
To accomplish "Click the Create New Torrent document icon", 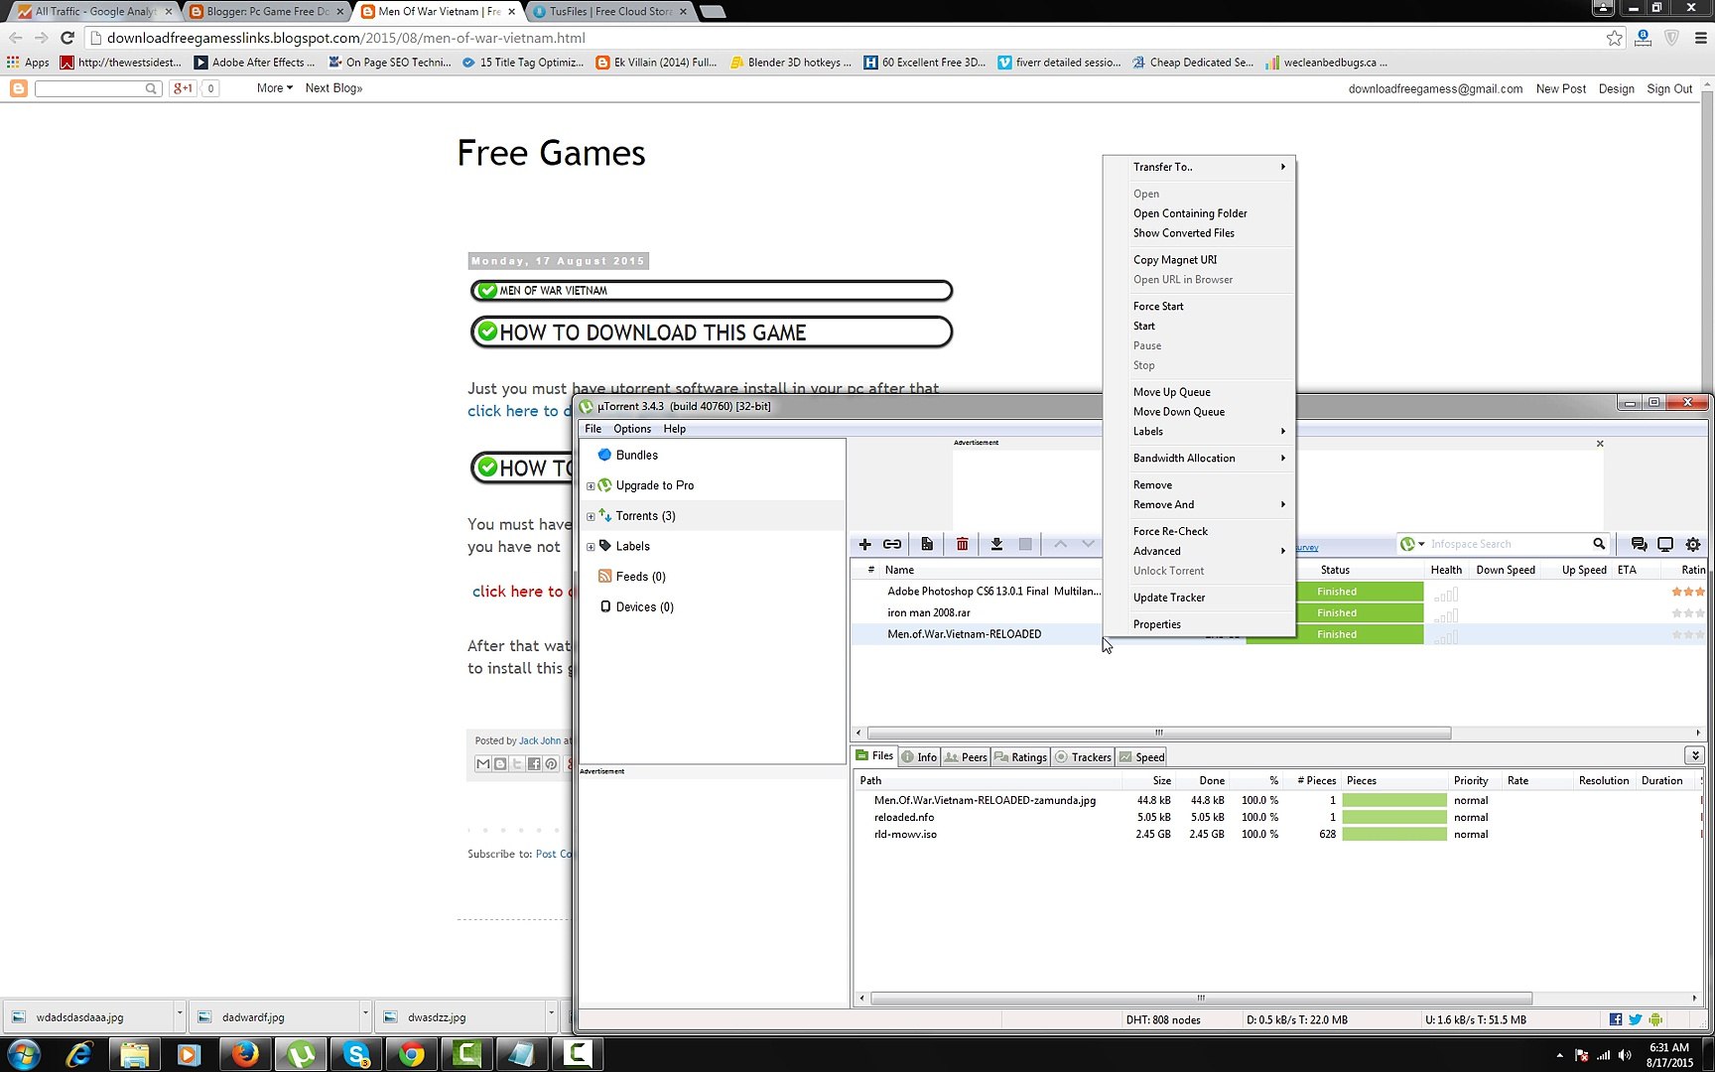I will click(927, 544).
